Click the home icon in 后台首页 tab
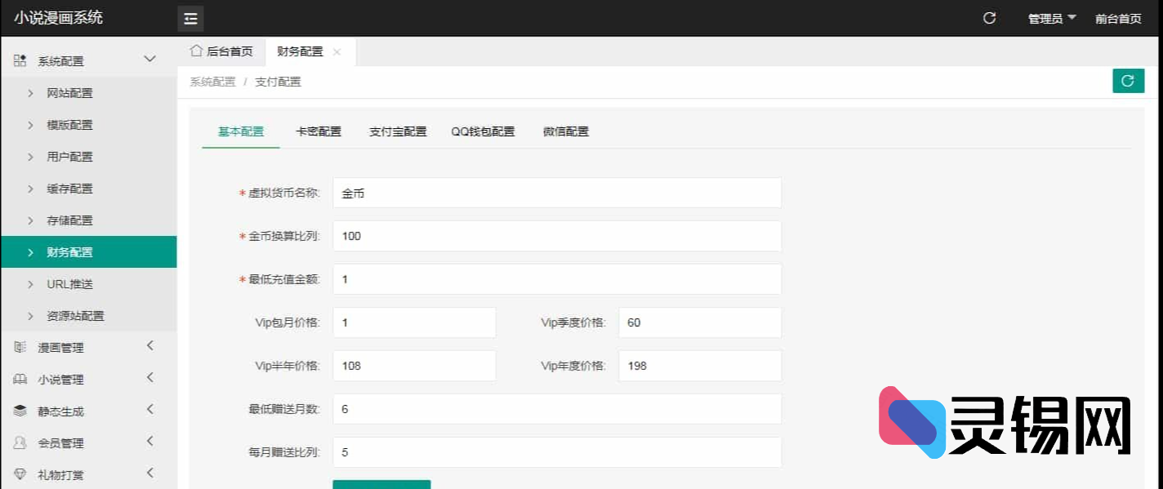1163x489 pixels. [x=196, y=51]
